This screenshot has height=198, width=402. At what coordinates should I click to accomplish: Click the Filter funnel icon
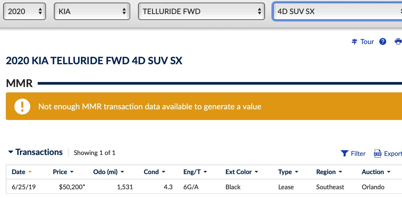(x=344, y=153)
